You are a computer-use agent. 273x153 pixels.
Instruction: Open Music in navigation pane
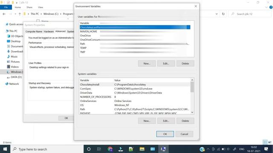tap(12, 57)
